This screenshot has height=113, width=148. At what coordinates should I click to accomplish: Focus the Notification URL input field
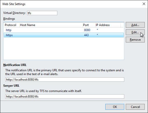[65, 80]
